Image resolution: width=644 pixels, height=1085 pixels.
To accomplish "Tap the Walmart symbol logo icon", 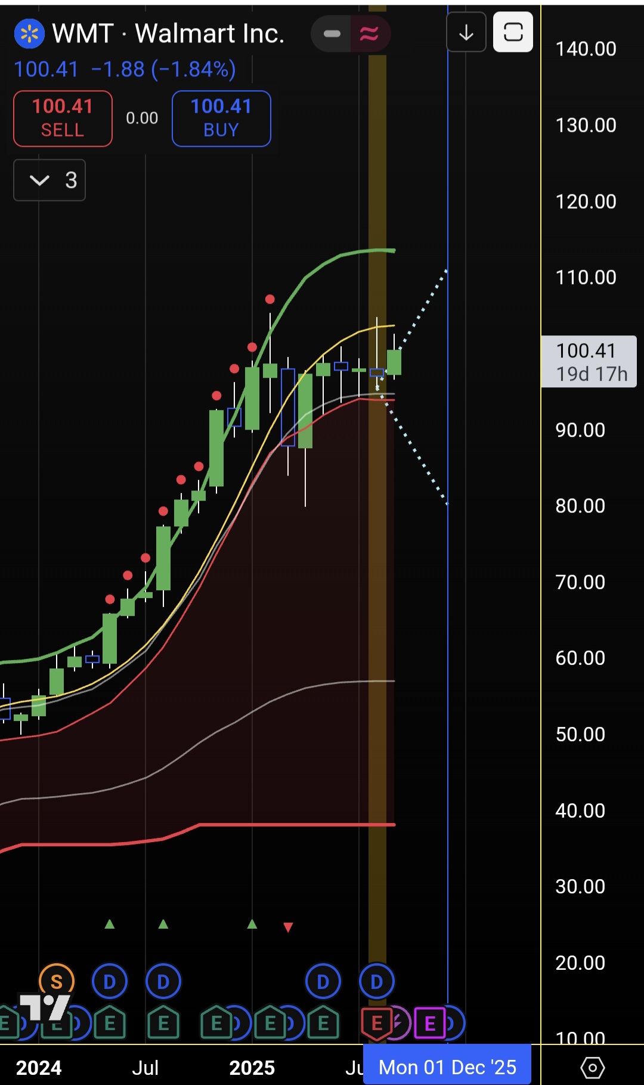I will (x=29, y=34).
